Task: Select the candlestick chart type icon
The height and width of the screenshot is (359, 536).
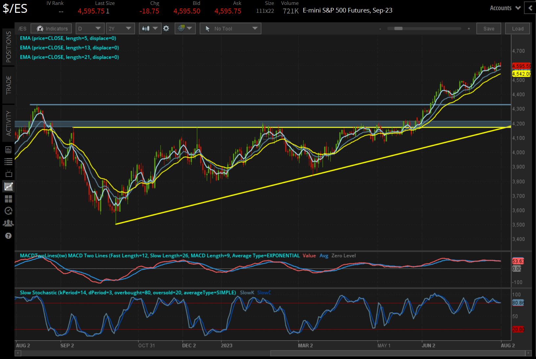Action: coord(147,28)
